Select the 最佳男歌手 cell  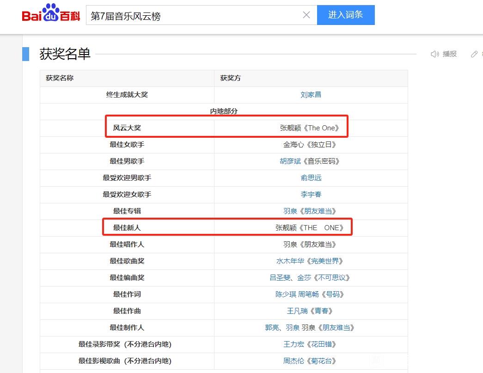click(127, 161)
